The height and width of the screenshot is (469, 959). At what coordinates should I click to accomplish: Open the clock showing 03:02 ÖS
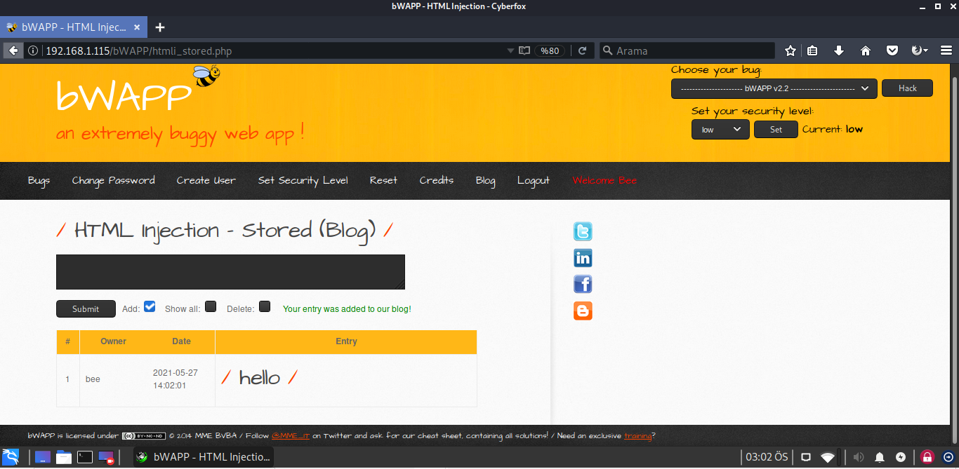coord(767,457)
